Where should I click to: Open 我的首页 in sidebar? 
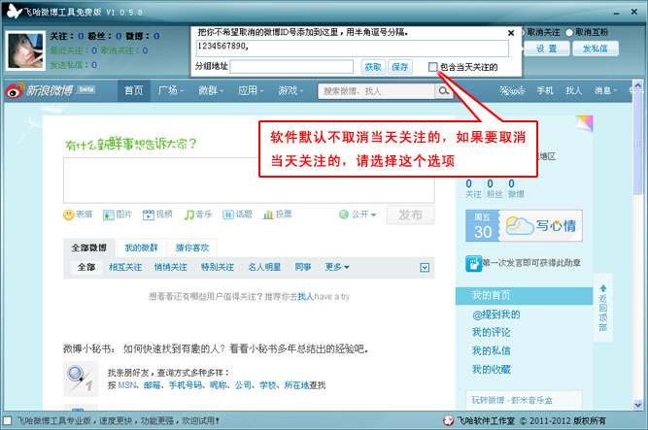point(524,295)
